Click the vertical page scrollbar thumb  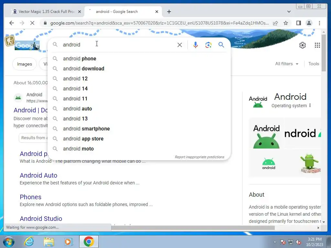click(324, 53)
